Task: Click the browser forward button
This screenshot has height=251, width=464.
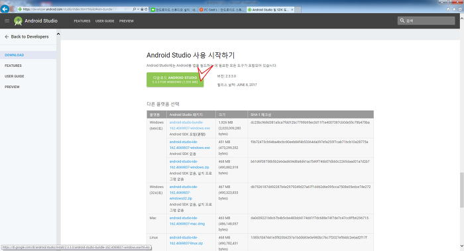Action: click(13, 9)
